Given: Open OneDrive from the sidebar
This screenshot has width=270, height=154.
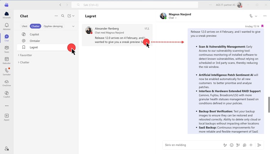Looking at the screenshot, I should (x=6, y=83).
